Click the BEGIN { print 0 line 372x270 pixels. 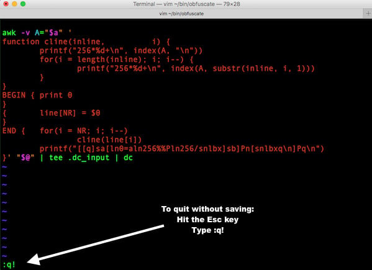[x=37, y=96]
